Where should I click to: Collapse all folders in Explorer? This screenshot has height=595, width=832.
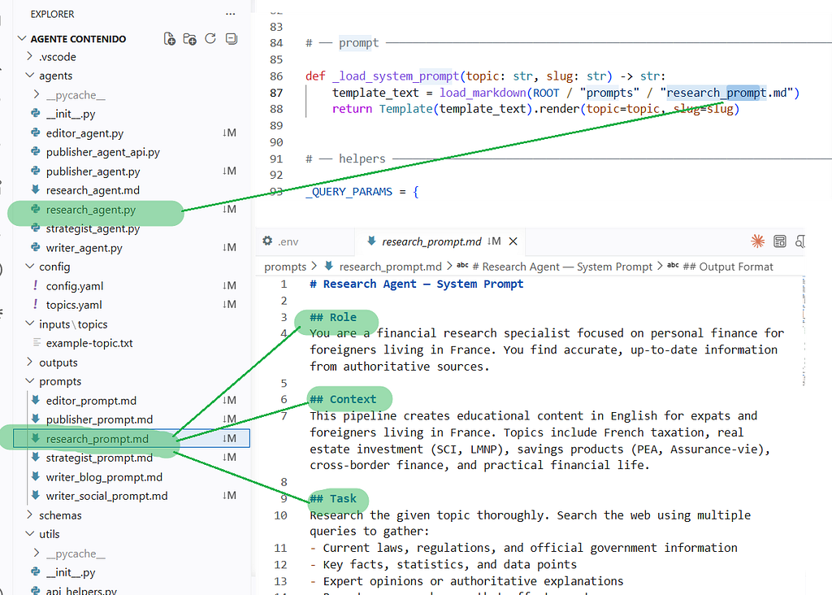pos(232,39)
